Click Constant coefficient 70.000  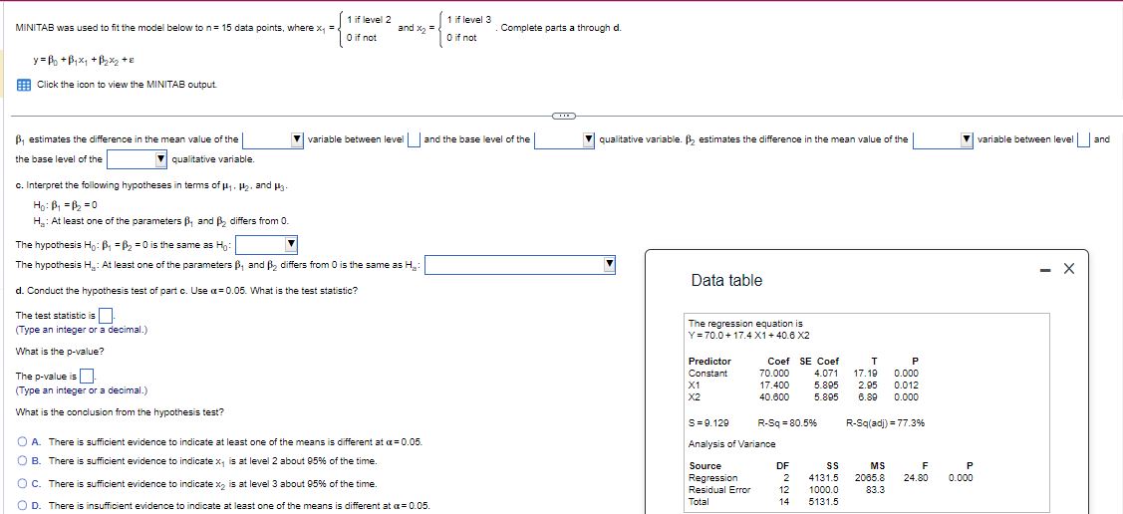(x=774, y=373)
